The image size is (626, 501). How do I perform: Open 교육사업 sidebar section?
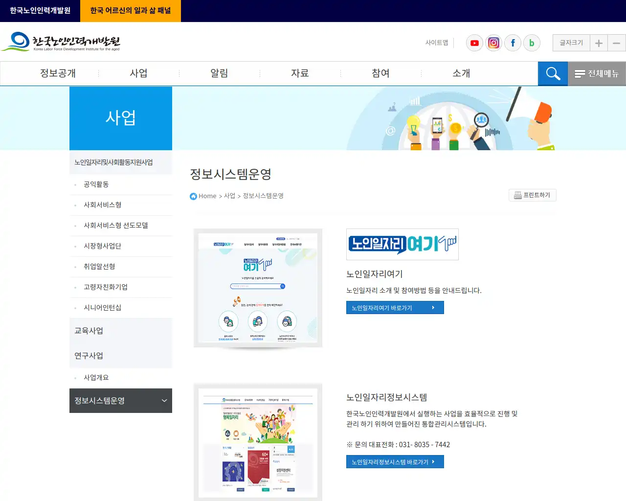[121, 331]
